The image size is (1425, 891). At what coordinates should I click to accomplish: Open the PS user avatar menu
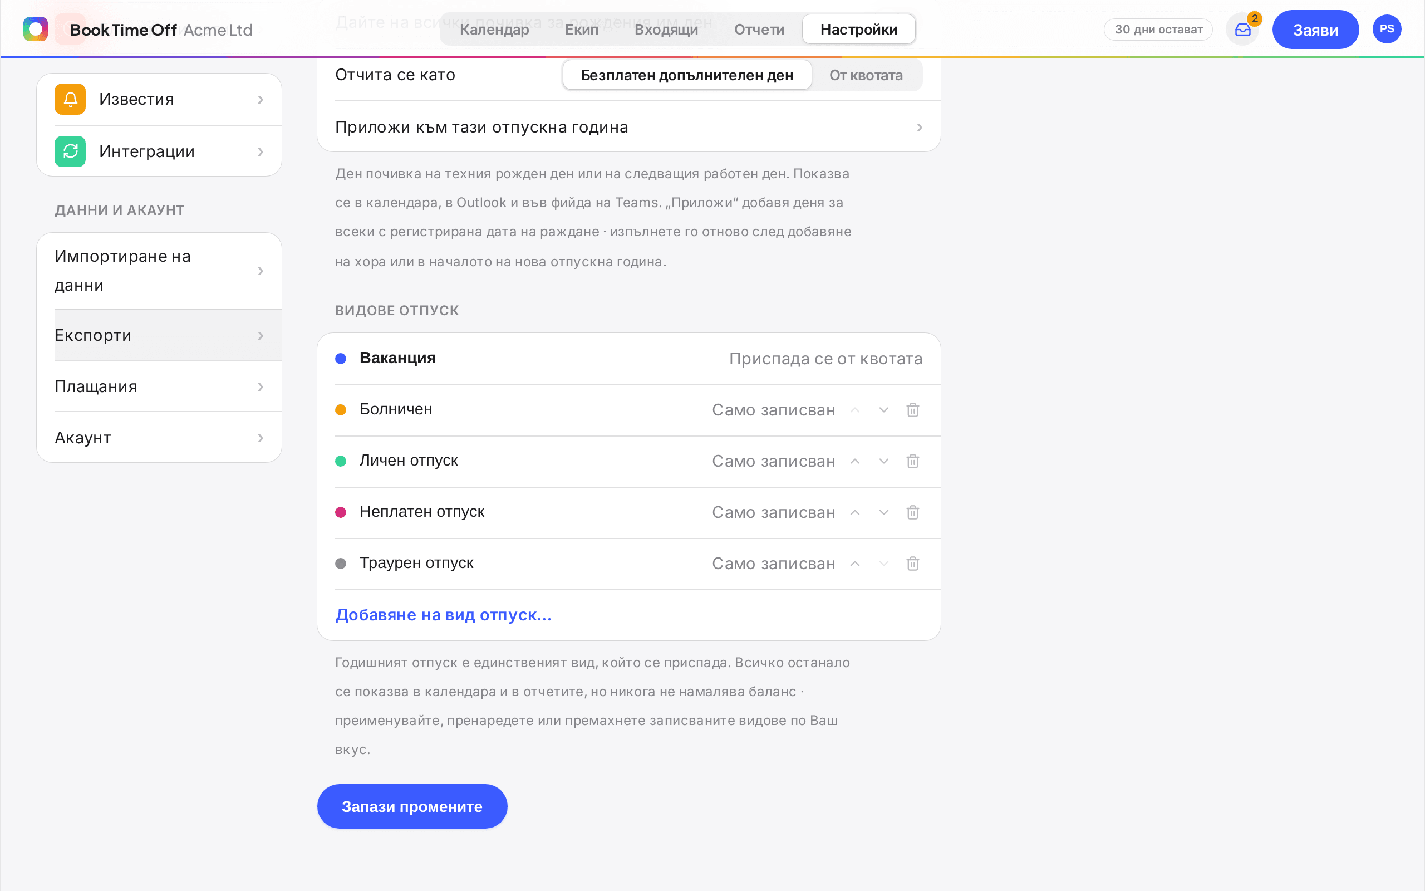point(1387,29)
